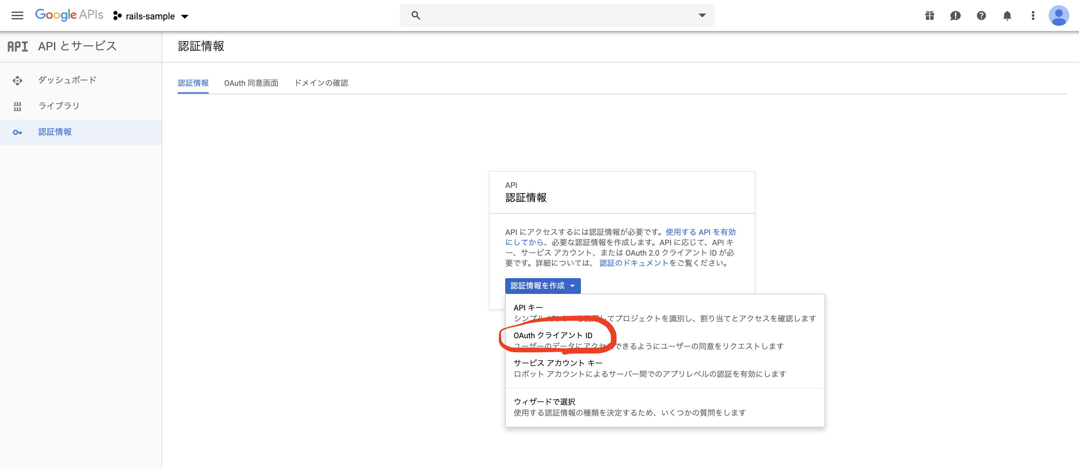Viewport: 1079px width, 468px height.
Task: Choose API キー from the menu
Action: tap(528, 308)
